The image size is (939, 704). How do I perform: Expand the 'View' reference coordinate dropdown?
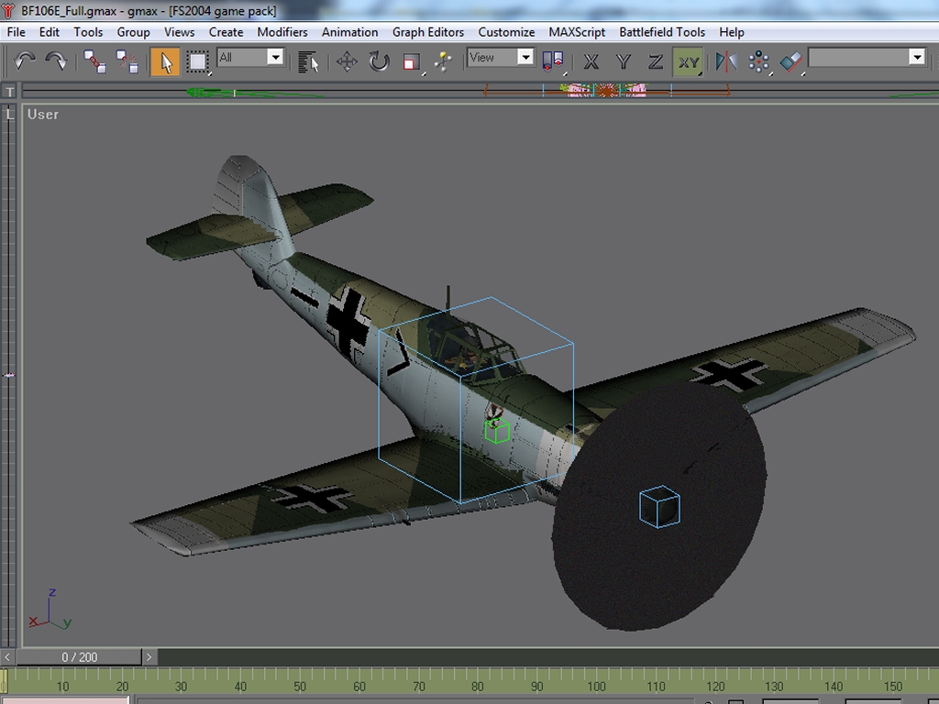(x=525, y=57)
